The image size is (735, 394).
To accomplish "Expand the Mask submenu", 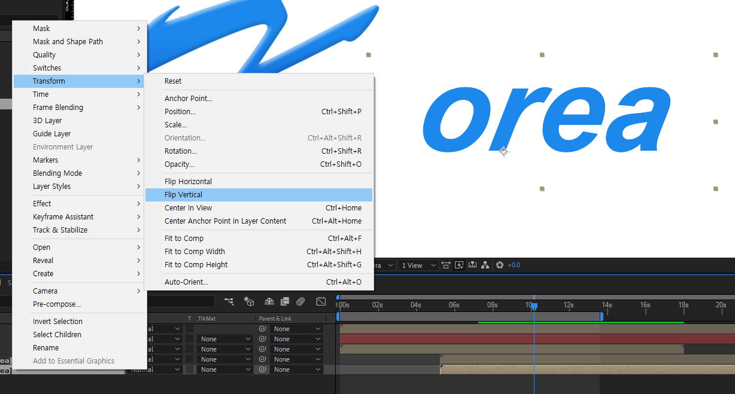I will [x=80, y=28].
